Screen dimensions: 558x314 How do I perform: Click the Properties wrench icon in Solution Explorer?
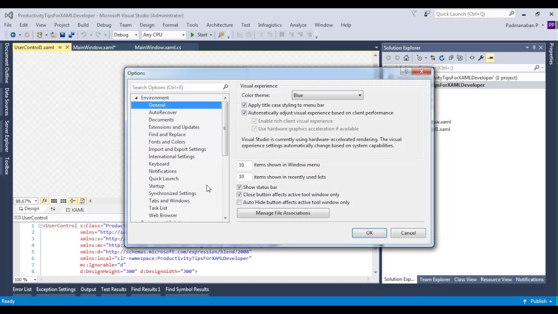[x=481, y=58]
